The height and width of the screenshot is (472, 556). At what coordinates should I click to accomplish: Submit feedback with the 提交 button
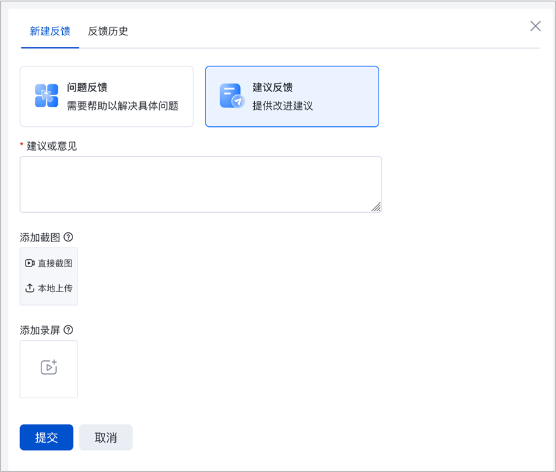pyautogui.click(x=46, y=437)
